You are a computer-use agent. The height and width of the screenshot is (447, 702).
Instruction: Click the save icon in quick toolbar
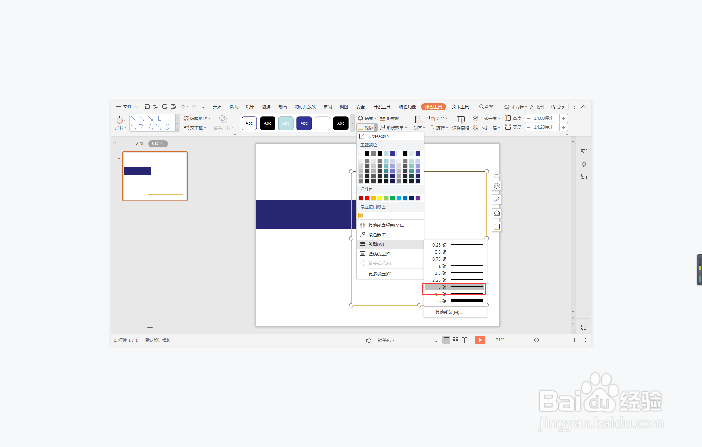147,107
